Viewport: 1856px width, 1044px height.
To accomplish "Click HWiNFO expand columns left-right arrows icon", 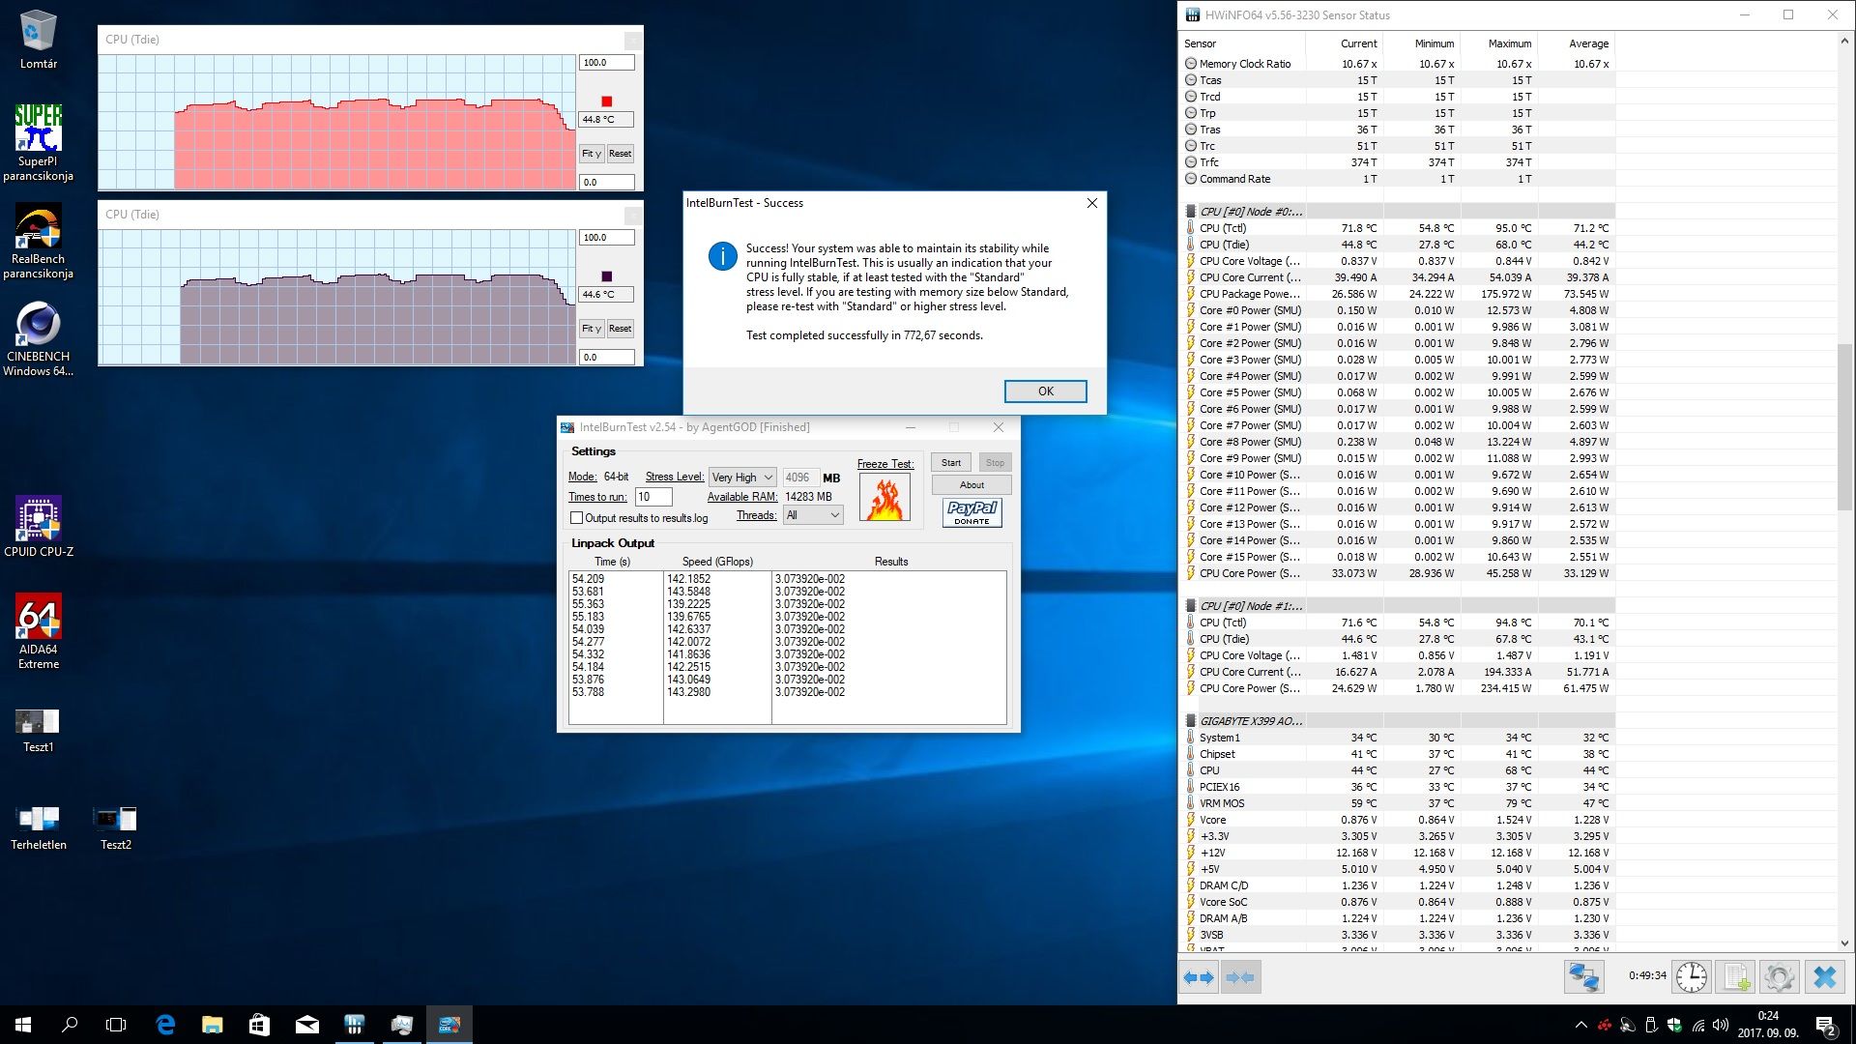I will coord(1199,977).
